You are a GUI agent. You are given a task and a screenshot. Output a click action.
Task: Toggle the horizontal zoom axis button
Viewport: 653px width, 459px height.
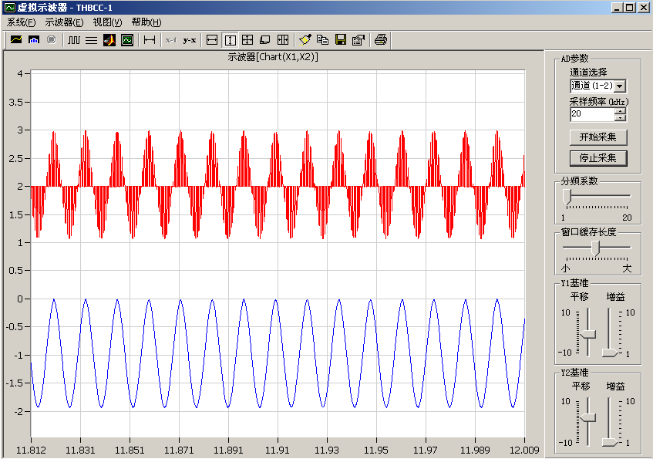[212, 39]
